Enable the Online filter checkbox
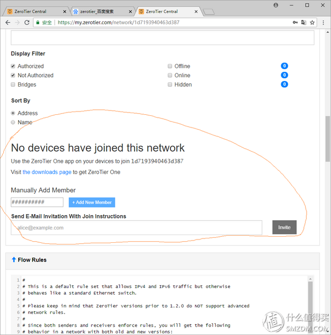The height and width of the screenshot is (335, 331). point(170,75)
